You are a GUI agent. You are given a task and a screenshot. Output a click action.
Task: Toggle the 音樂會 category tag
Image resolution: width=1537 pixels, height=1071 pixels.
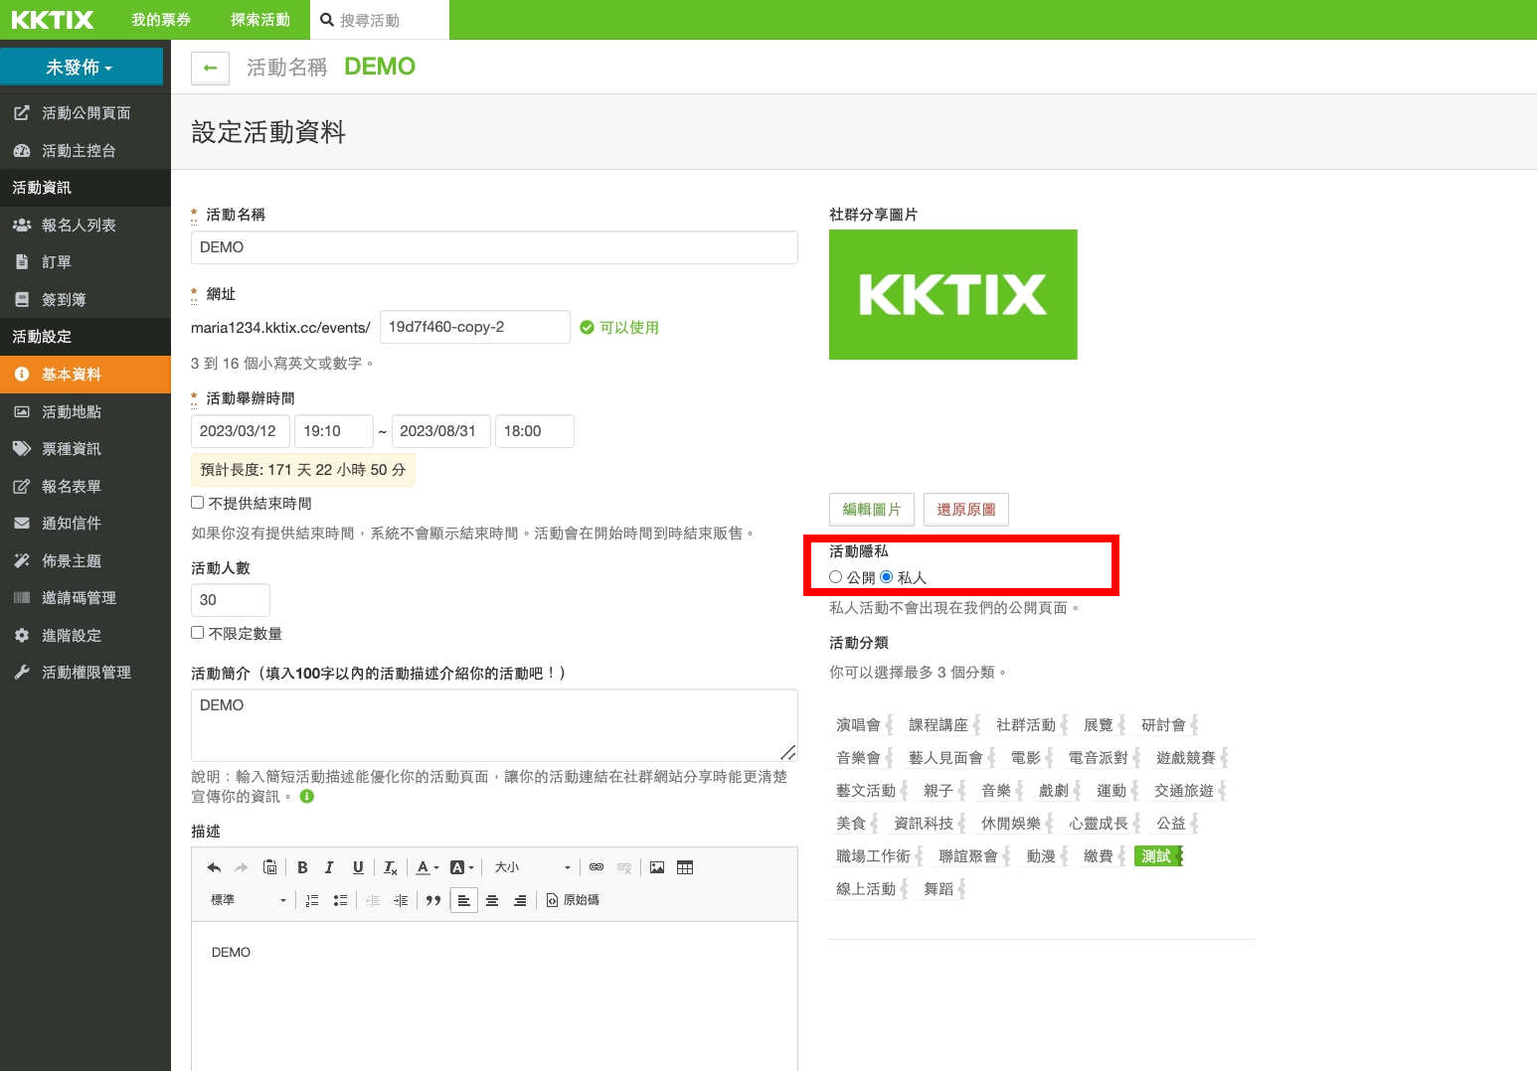coord(862,758)
